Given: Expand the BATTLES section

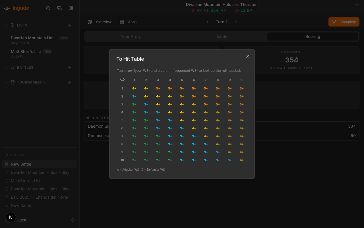Looking at the screenshot, I should point(6,68).
